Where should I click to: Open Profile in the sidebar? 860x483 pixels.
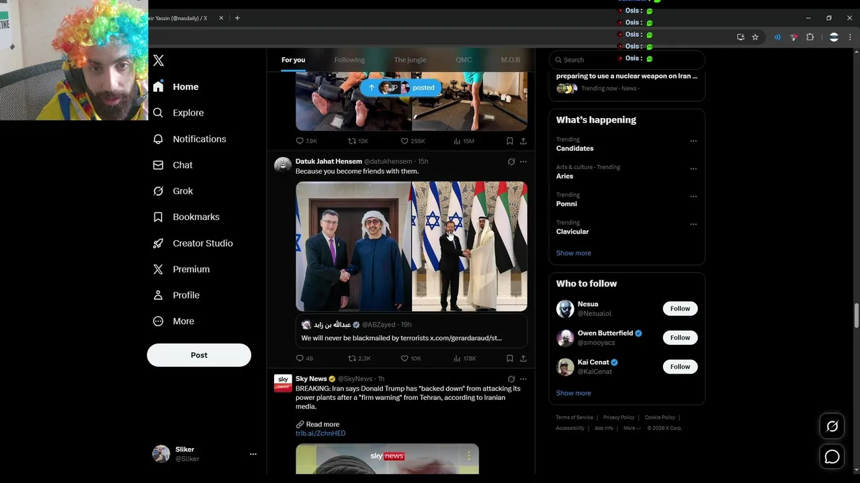[x=176, y=295]
